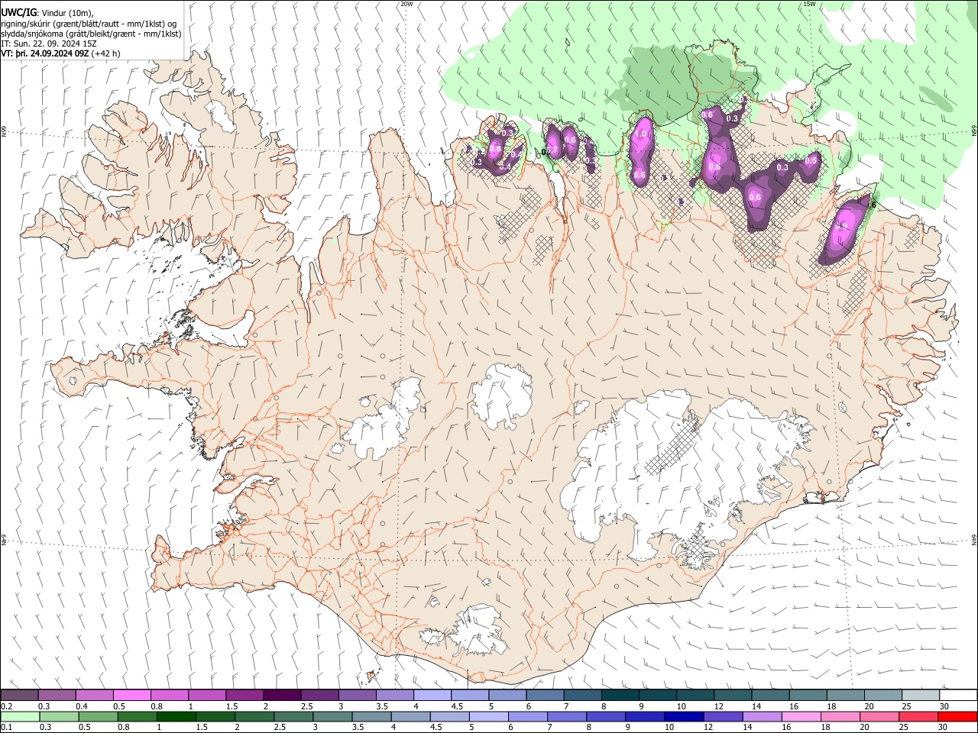This screenshot has width=978, height=733.
Task: Pick the bright pink 0.5 swatch, upper legend row
Action: click(132, 695)
